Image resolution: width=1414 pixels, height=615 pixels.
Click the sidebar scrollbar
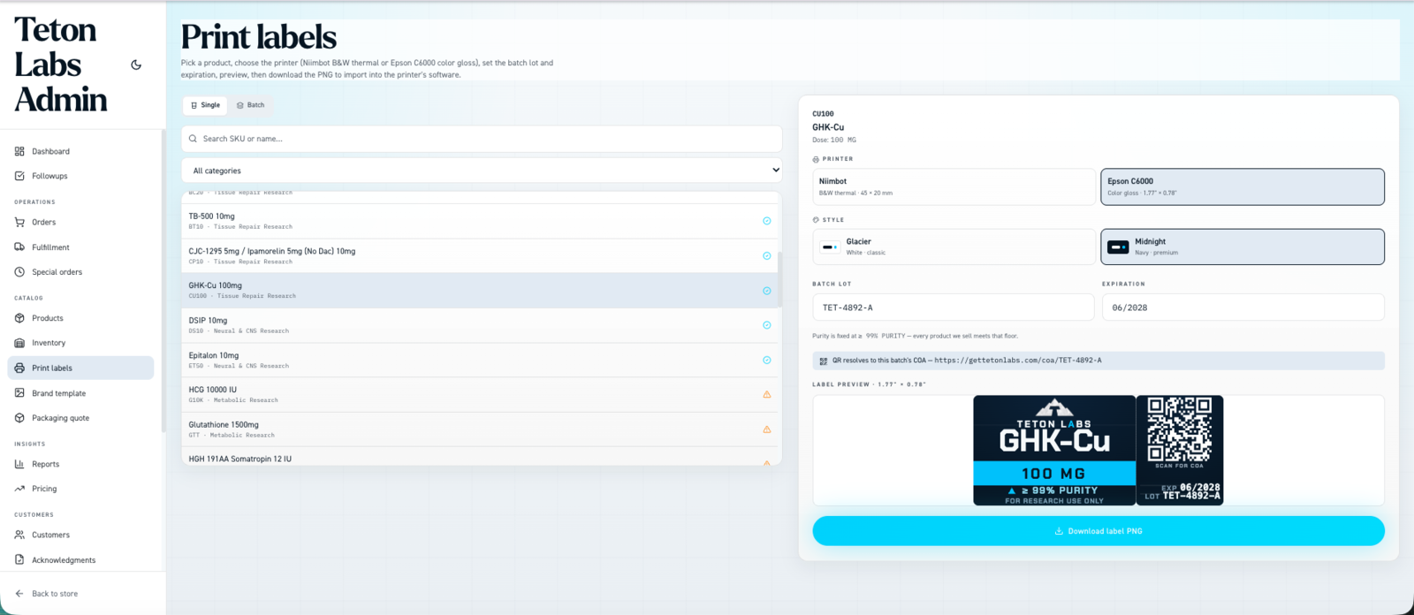click(163, 281)
